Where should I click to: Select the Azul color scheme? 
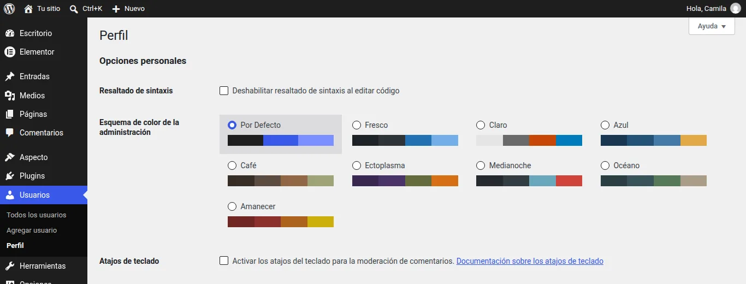pyautogui.click(x=605, y=125)
